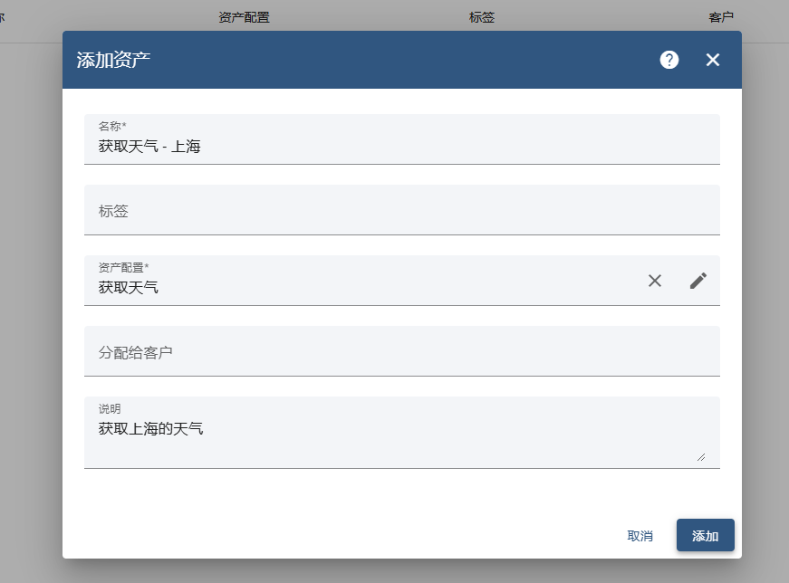The height and width of the screenshot is (583, 789).
Task: Edit the 获取天气 asset profile
Action: pos(698,281)
